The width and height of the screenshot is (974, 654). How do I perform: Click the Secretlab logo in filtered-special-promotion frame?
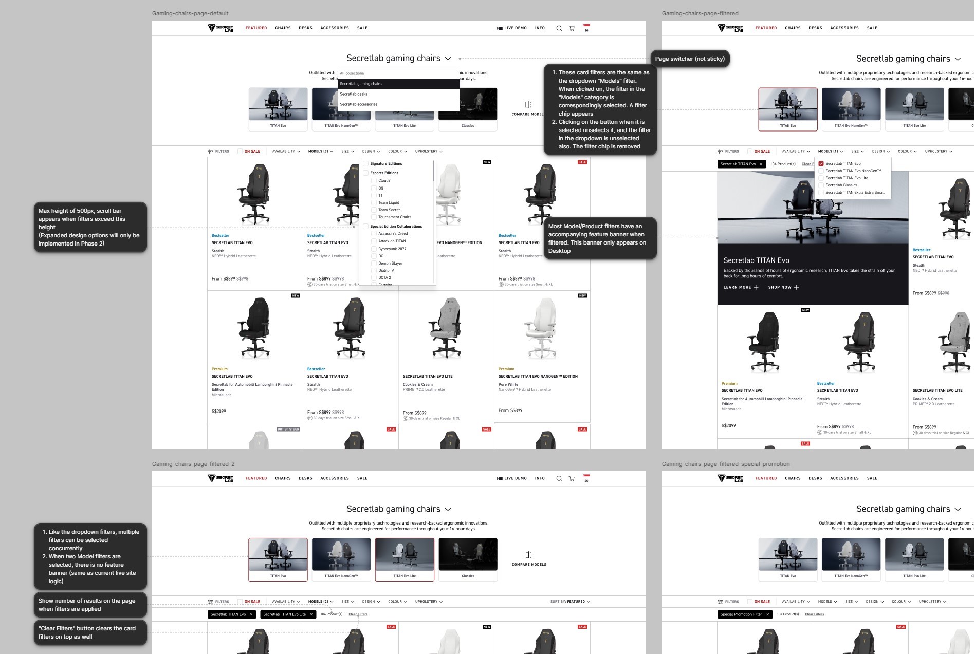[x=730, y=478]
